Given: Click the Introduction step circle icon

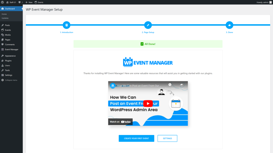Looking at the screenshot, I should 66,25.
